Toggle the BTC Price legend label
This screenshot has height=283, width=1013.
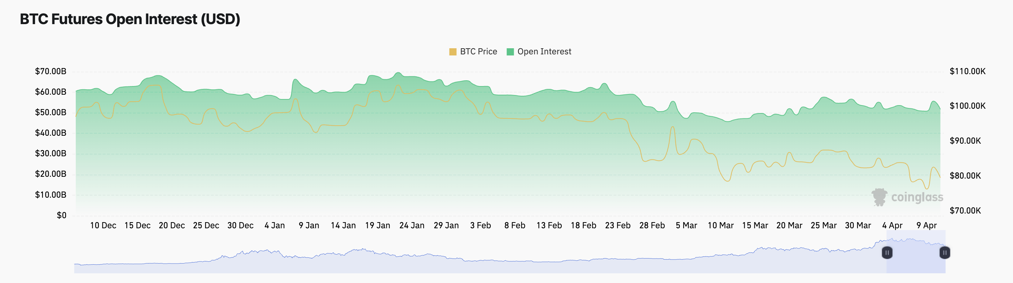tap(478, 51)
